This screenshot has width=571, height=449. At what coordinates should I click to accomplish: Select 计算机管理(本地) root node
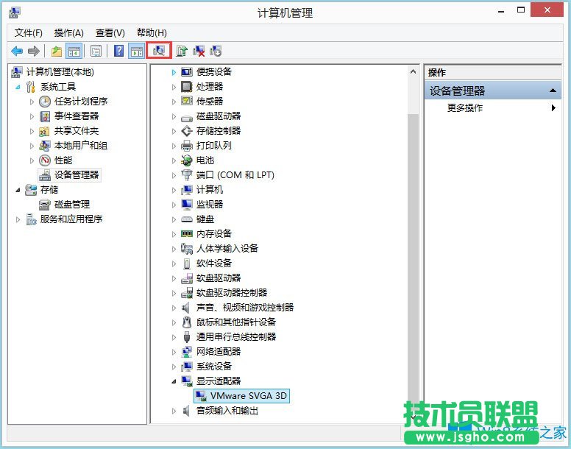(60, 72)
